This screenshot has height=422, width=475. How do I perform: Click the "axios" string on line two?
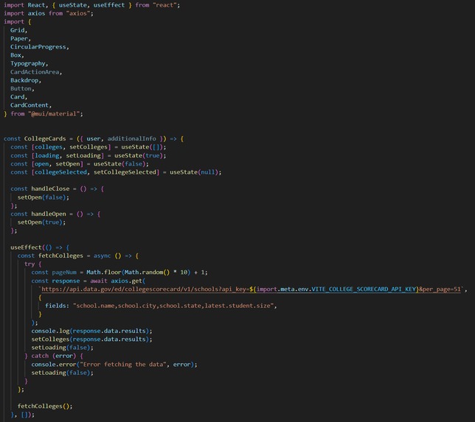78,13
